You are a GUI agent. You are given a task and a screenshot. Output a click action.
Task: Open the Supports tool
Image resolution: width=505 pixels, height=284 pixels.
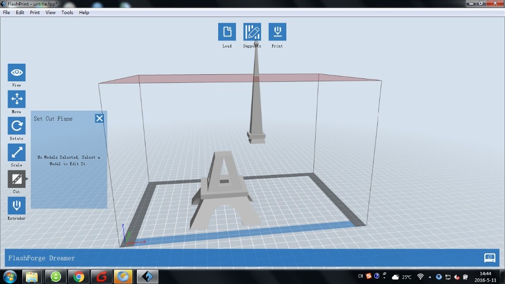point(252,32)
